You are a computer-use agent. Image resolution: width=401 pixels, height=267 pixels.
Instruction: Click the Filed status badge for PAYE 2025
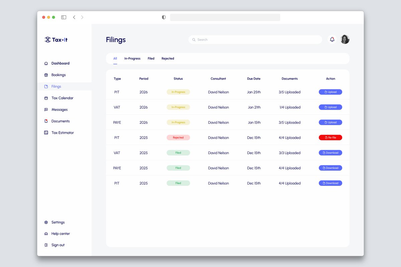coord(178,168)
